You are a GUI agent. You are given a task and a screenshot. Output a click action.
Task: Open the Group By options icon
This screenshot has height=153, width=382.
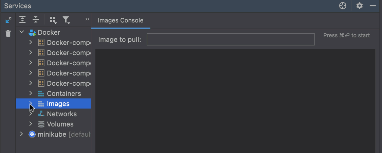coord(53,20)
